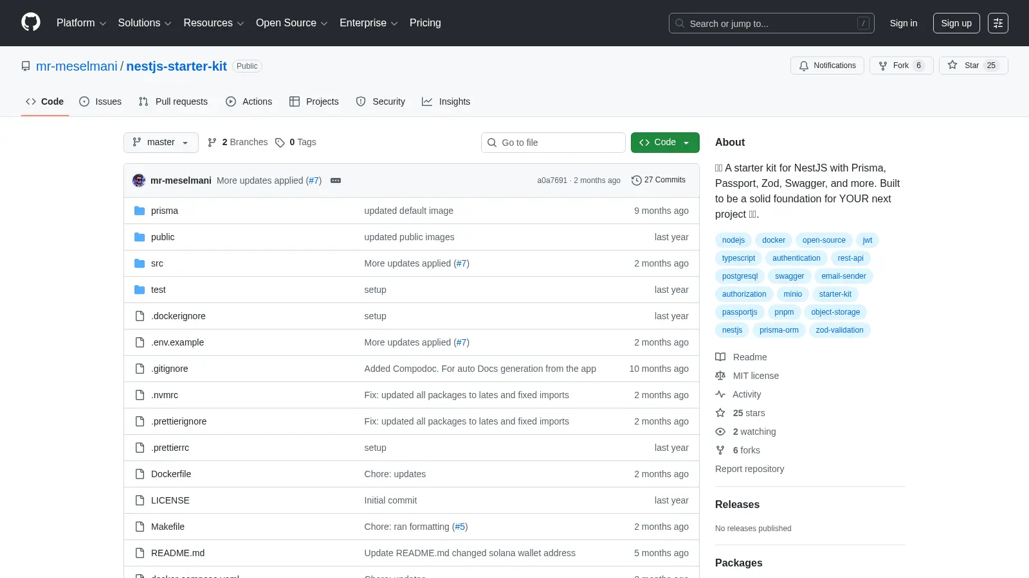This screenshot has width=1029, height=578.
Task: Click the Notifications bell icon
Action: coord(804,66)
